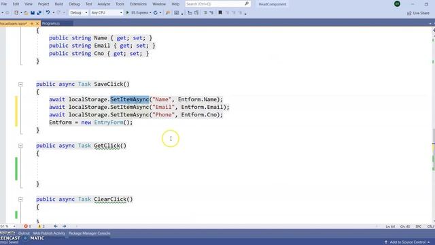435x245 pixels.
Task: Click the Live Share icon
Action: coord(409,13)
